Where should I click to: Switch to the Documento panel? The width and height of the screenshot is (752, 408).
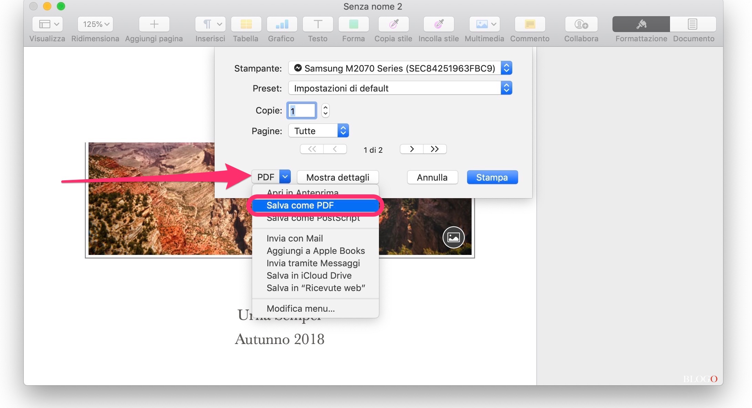click(693, 24)
